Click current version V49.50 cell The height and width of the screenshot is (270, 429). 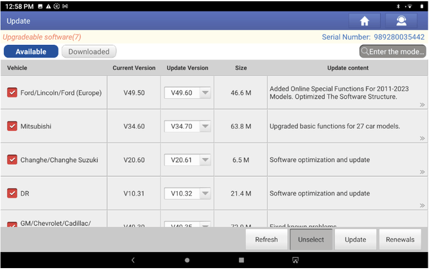pyautogui.click(x=134, y=92)
